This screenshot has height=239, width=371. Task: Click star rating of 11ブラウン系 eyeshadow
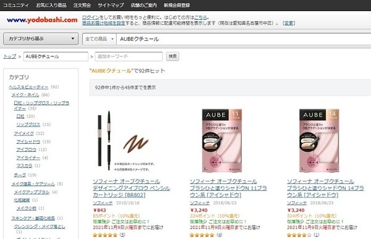coord(202,235)
